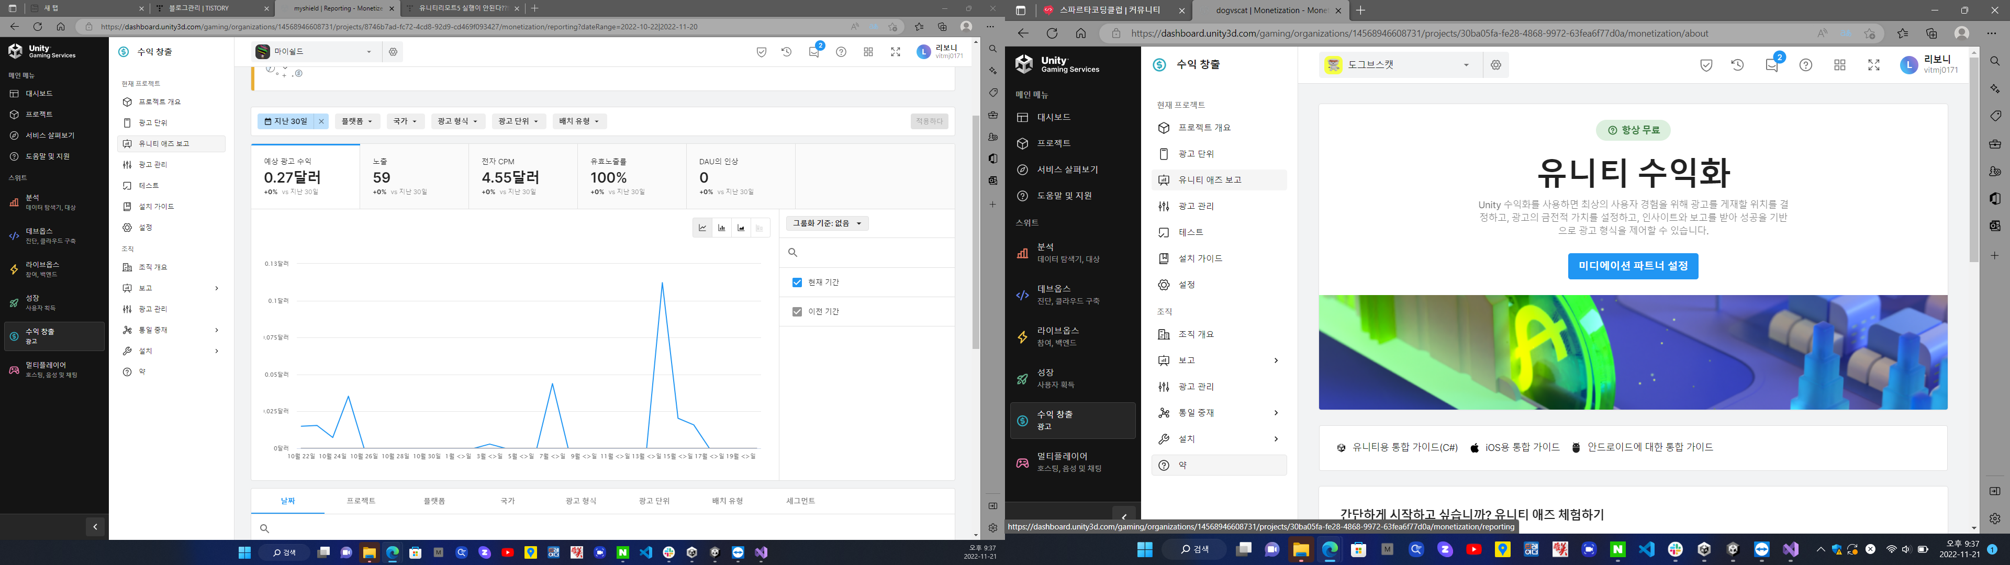Switch graph to area chart view
Image resolution: width=2010 pixels, height=565 pixels.
tap(741, 228)
